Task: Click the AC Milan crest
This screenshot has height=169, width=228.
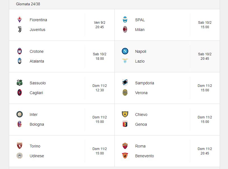Action: (x=125, y=29)
